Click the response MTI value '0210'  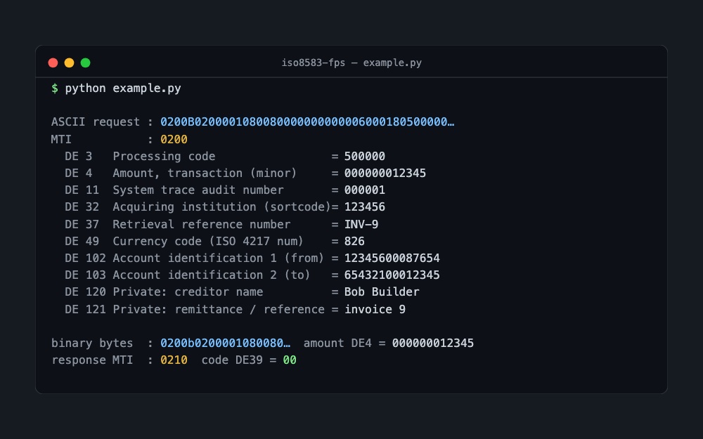[x=174, y=360]
